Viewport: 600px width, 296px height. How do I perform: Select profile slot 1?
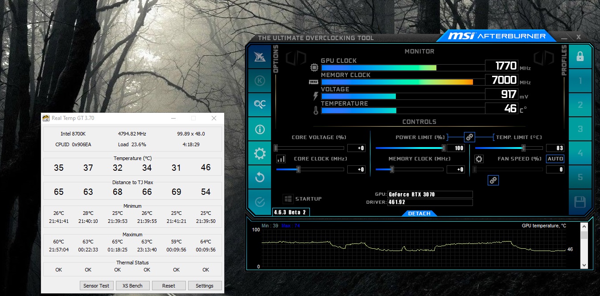[580, 81]
